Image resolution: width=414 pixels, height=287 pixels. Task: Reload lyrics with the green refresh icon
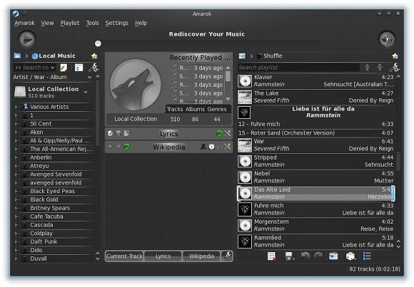click(219, 133)
